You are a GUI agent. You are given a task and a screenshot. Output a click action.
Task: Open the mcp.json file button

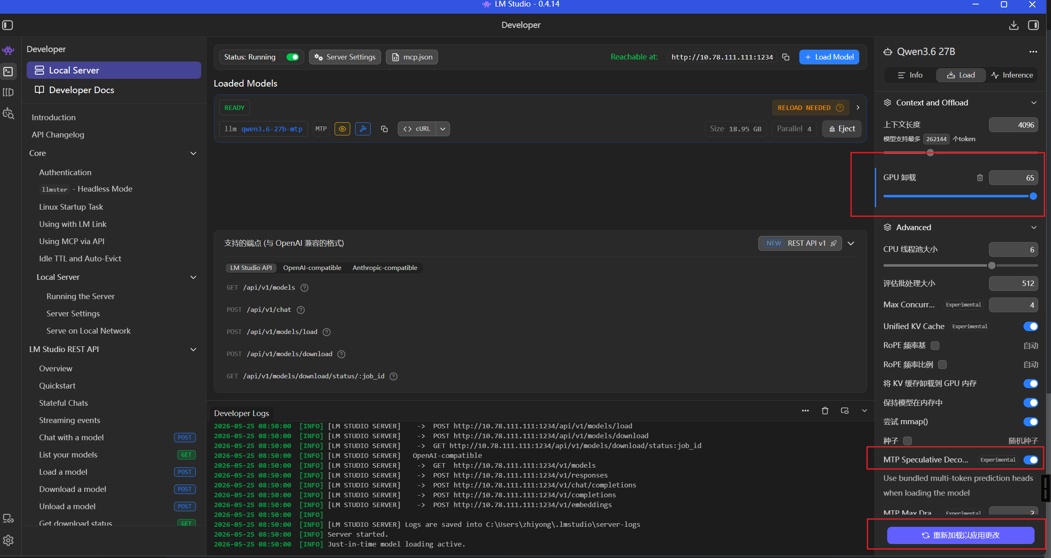(412, 57)
